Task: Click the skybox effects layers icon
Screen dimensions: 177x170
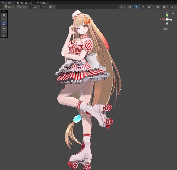Action: pyautogui.click(x=149, y=7)
